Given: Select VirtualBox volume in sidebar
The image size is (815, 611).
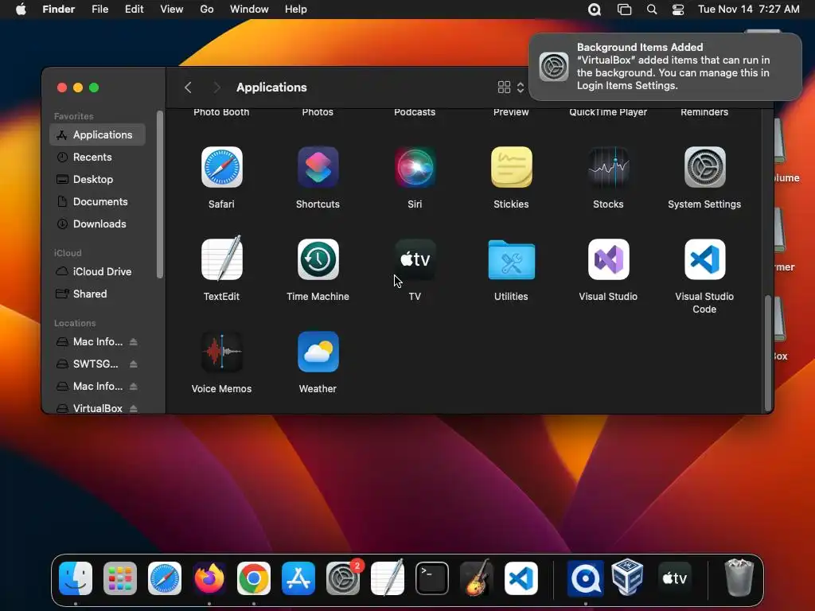Looking at the screenshot, I should point(98,408).
